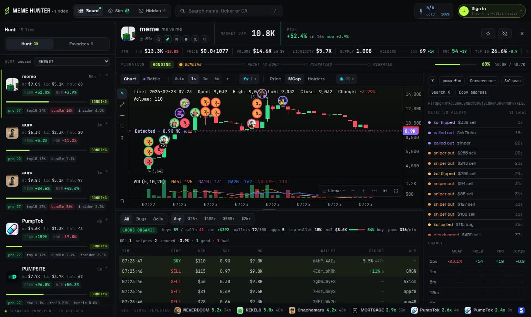The height and width of the screenshot is (317, 531).
Task: Open the fx indicators dropdown
Action: click(249, 79)
